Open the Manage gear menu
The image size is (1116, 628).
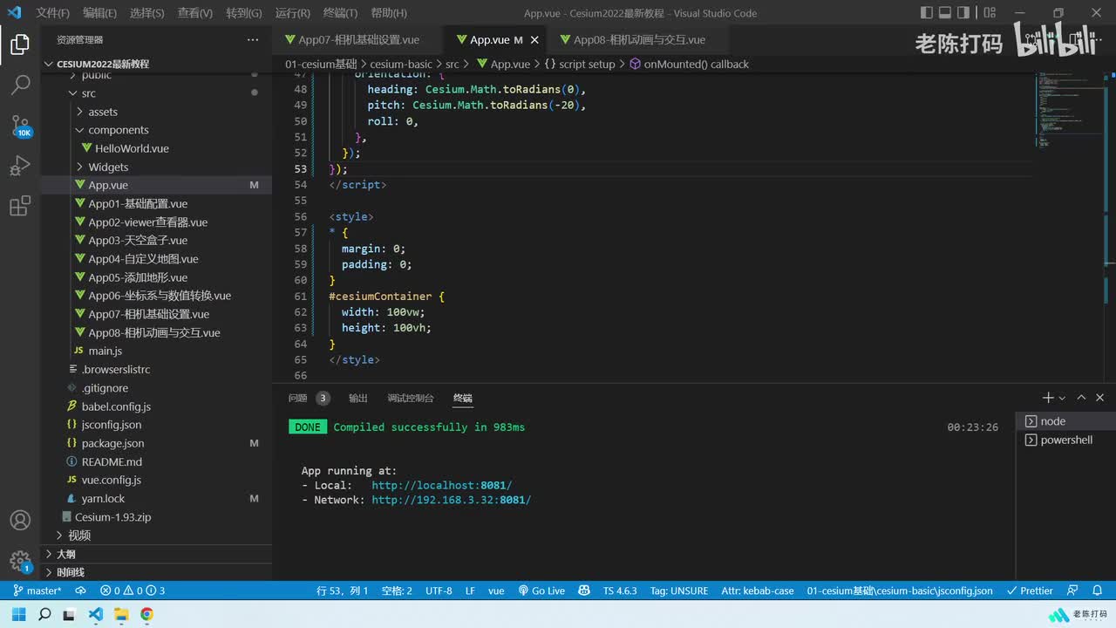pyautogui.click(x=20, y=561)
